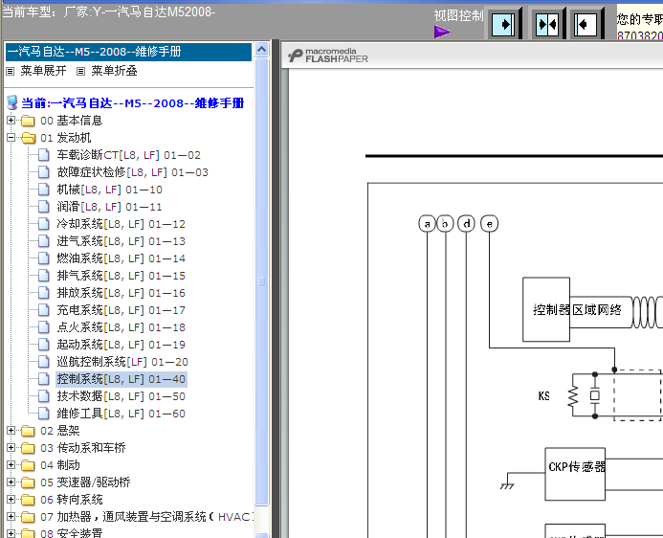Open 润滑[L8, LF] 01—11 page

point(109,207)
